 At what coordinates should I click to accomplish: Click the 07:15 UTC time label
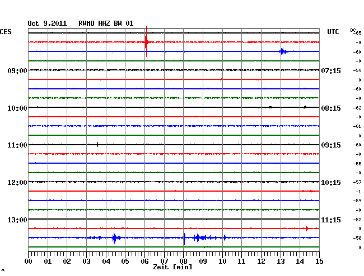pos(331,70)
